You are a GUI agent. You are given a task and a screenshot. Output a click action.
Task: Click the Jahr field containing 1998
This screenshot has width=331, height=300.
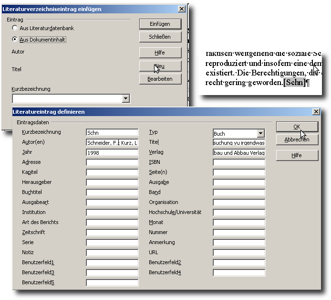point(112,153)
